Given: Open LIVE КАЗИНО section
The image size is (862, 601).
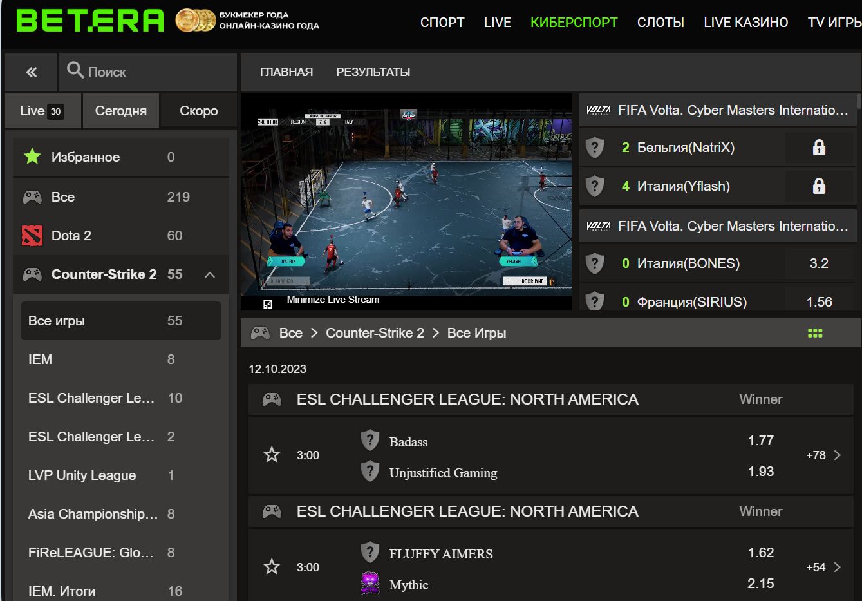Looking at the screenshot, I should (745, 23).
